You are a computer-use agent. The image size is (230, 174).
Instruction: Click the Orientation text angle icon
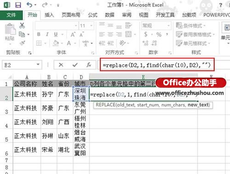(122, 43)
